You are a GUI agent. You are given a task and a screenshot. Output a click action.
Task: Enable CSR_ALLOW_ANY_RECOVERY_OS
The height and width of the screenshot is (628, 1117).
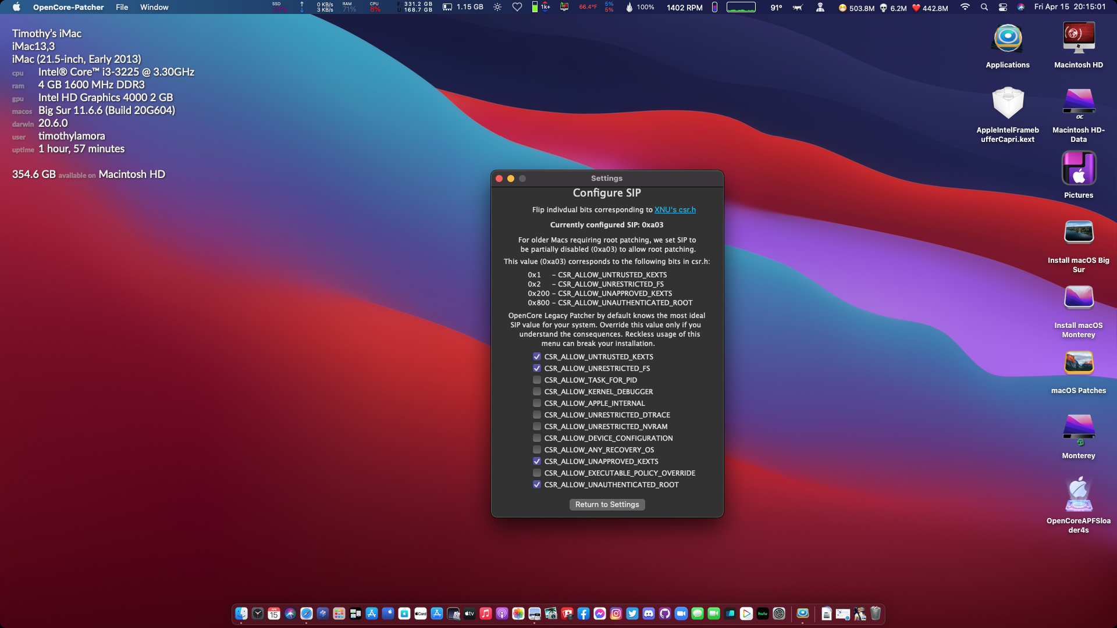[537, 449]
